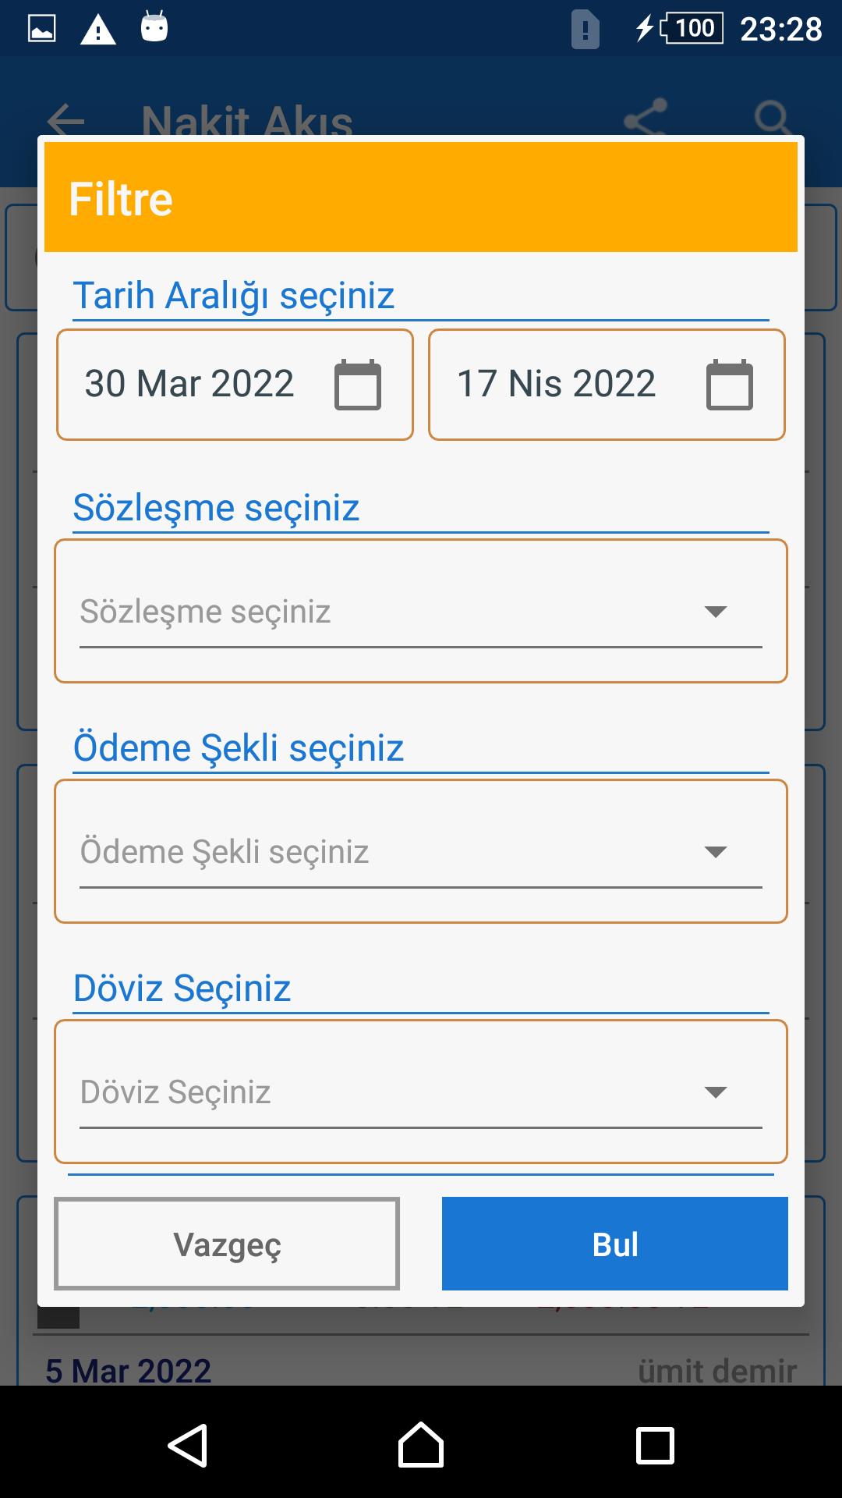The height and width of the screenshot is (1498, 842).
Task: Expand the Sözleşme seçiniz dropdown
Action: (421, 611)
